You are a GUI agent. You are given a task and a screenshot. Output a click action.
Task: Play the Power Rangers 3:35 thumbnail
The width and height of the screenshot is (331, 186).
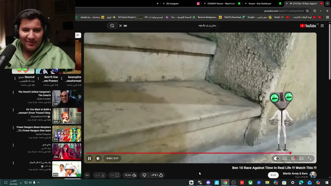[67, 134]
